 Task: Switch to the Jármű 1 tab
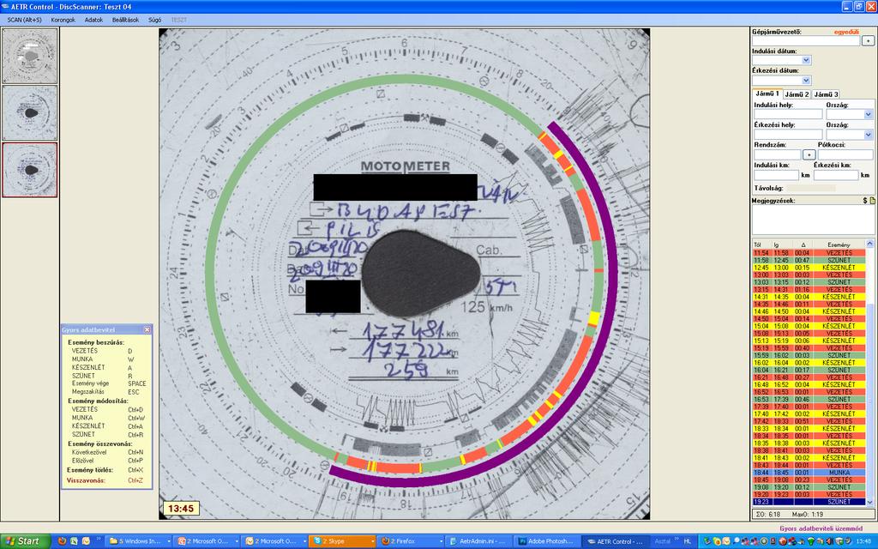coord(767,94)
